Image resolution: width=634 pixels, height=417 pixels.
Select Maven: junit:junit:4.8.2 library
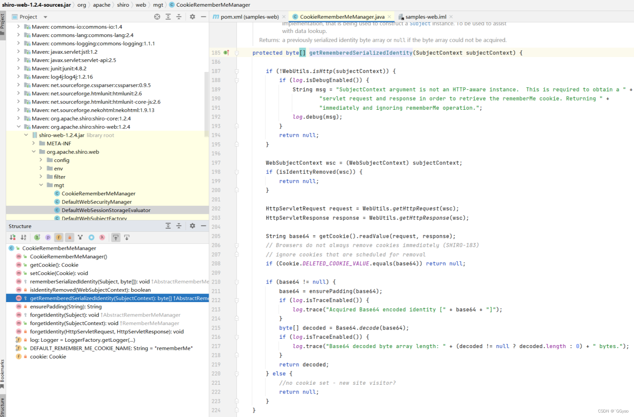coord(59,68)
